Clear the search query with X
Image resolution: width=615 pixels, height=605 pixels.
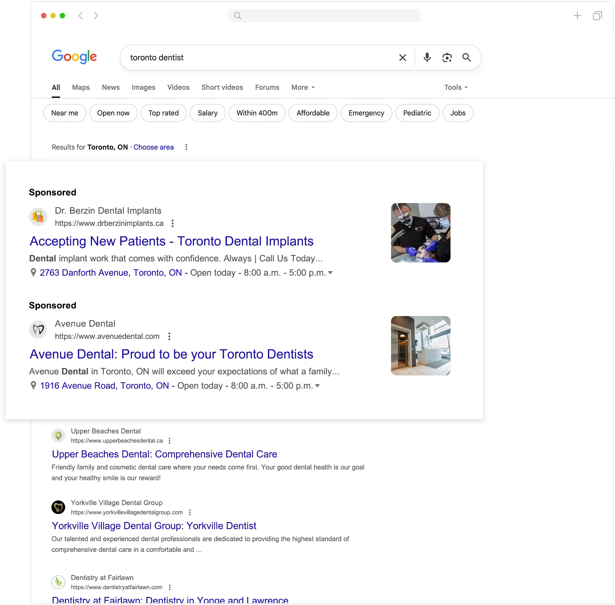tap(402, 57)
